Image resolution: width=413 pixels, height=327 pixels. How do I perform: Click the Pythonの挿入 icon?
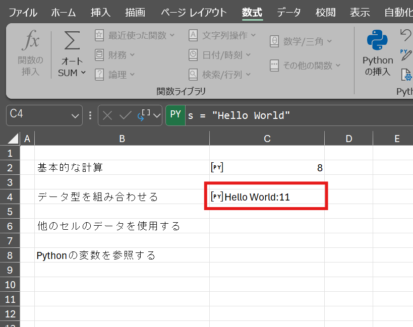(377, 41)
